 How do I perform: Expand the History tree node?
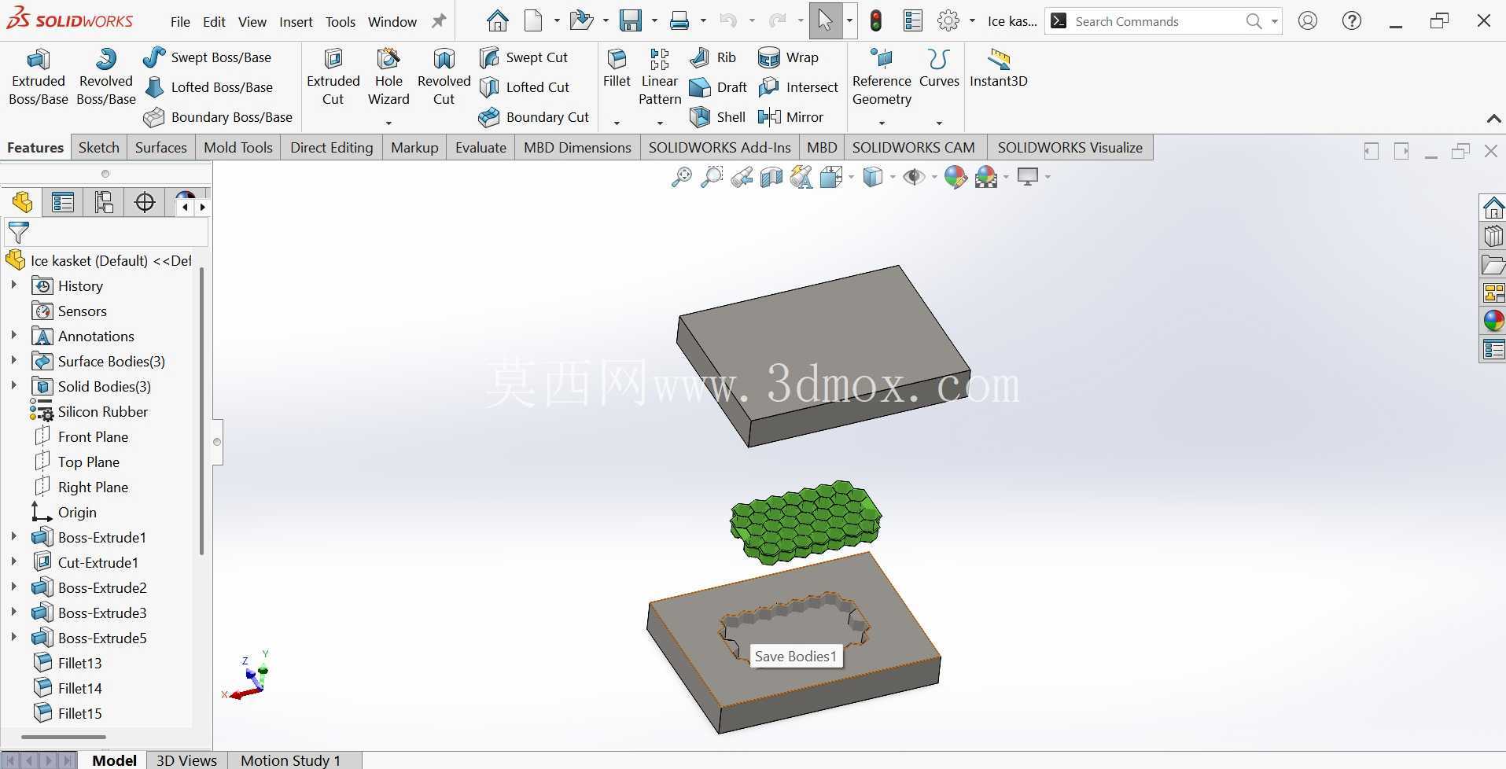pyautogui.click(x=13, y=285)
